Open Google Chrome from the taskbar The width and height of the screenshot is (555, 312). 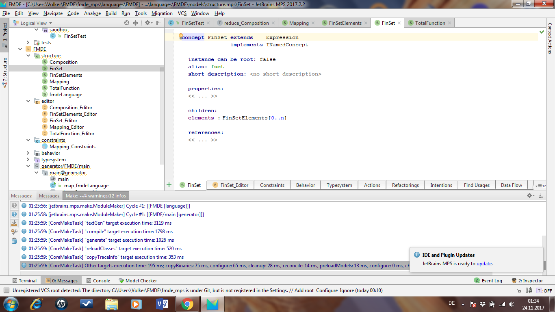coord(187,303)
